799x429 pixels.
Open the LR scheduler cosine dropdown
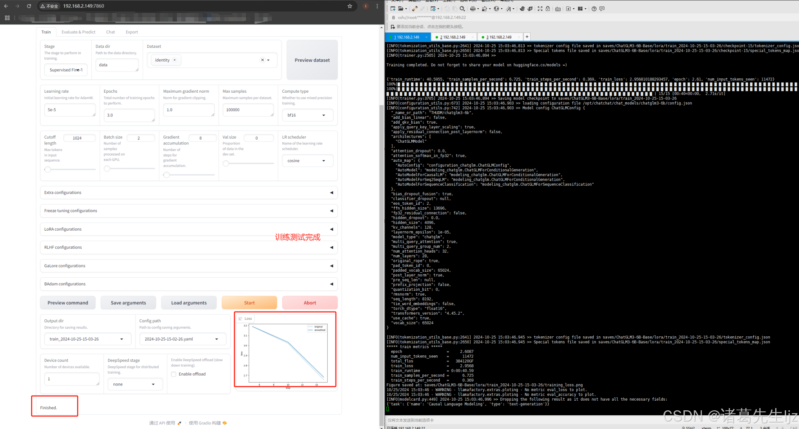pos(307,161)
